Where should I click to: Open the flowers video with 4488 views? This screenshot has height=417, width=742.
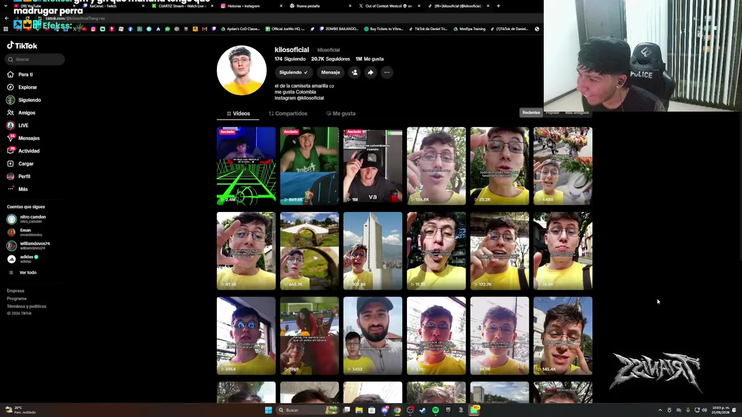click(563, 166)
